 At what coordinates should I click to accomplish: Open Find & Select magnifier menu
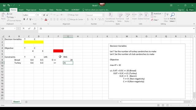[173, 17]
